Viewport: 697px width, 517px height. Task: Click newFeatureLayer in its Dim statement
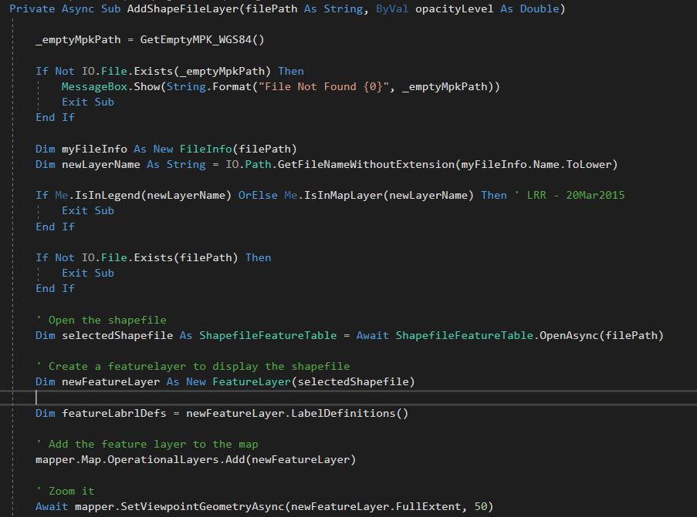(110, 381)
